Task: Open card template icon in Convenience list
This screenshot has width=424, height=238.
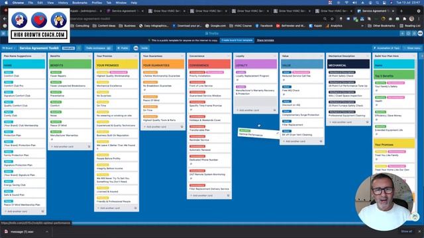Action: [x=228, y=196]
